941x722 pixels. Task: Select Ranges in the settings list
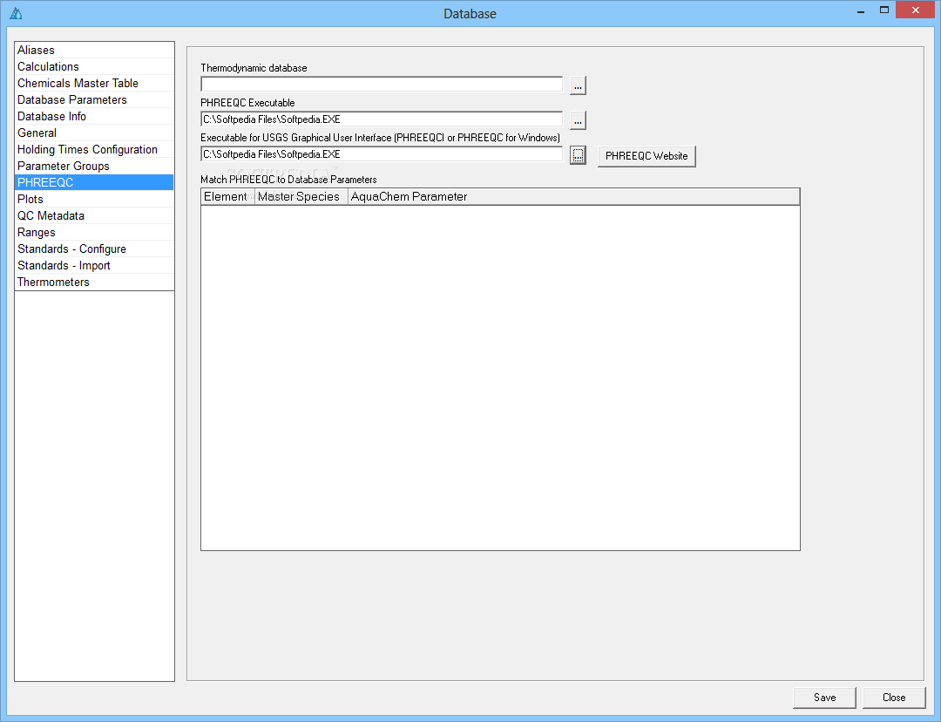(x=94, y=233)
